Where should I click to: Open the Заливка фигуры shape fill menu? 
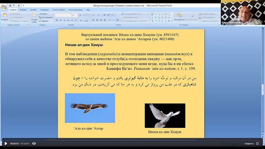207,14
